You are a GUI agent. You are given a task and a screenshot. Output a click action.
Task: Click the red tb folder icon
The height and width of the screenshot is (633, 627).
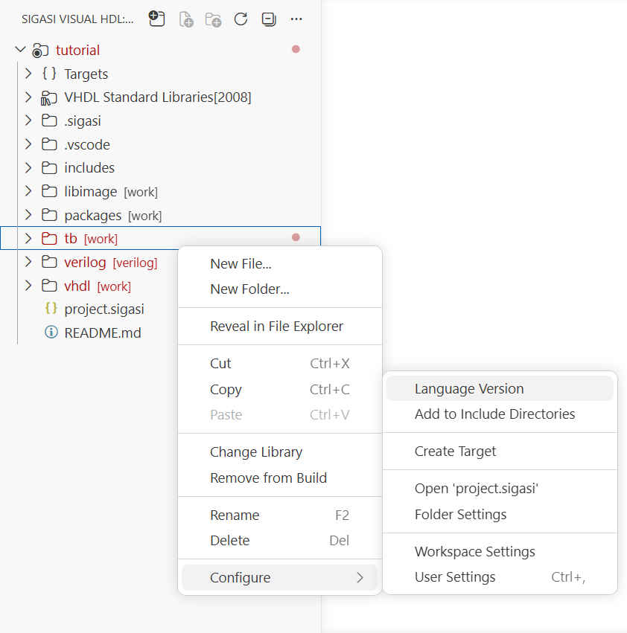(49, 238)
